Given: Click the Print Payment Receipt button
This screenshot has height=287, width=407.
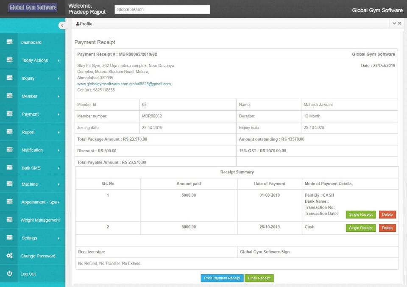Looking at the screenshot, I should tap(222, 278).
